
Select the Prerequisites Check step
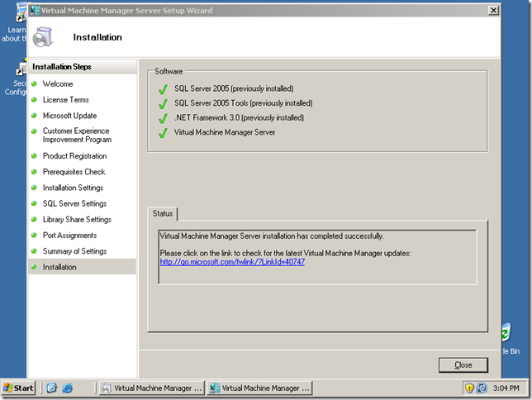(x=74, y=172)
